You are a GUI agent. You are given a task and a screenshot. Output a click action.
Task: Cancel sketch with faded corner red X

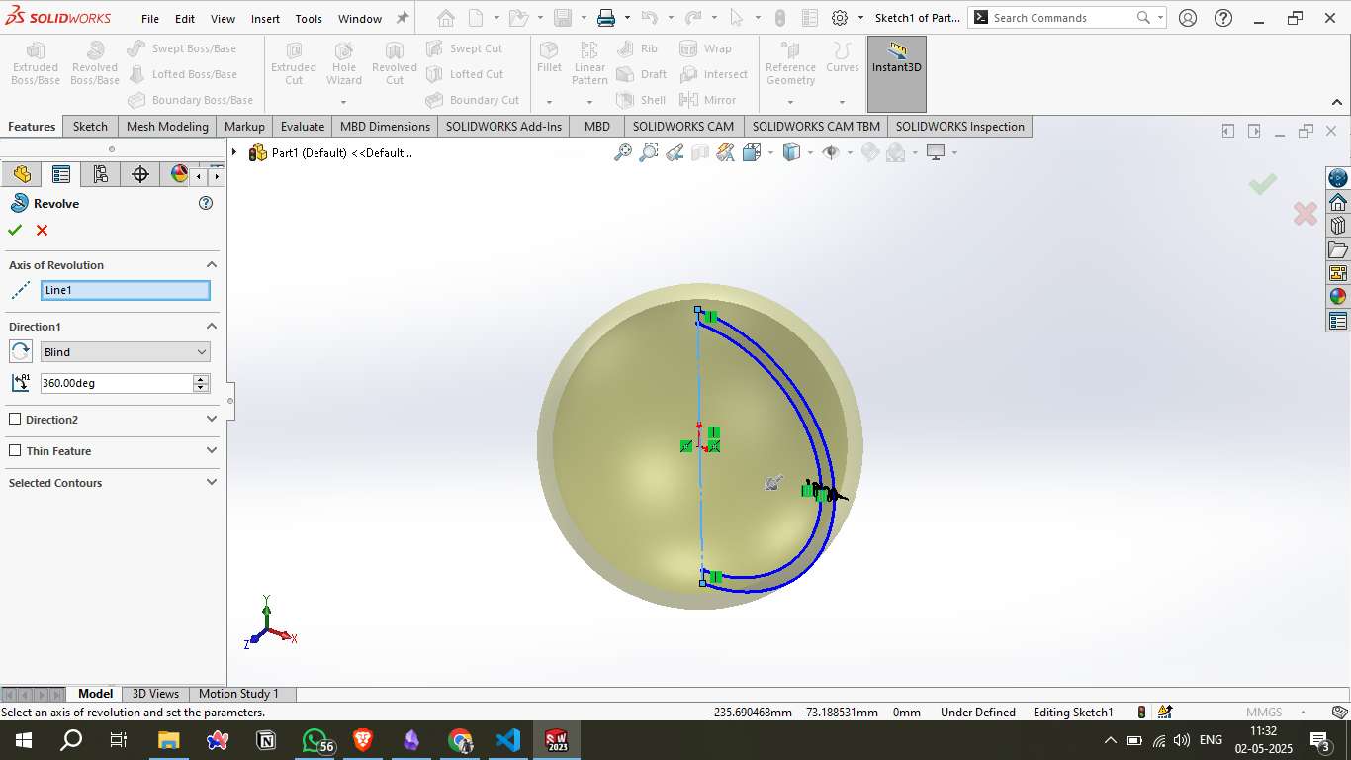(1306, 213)
